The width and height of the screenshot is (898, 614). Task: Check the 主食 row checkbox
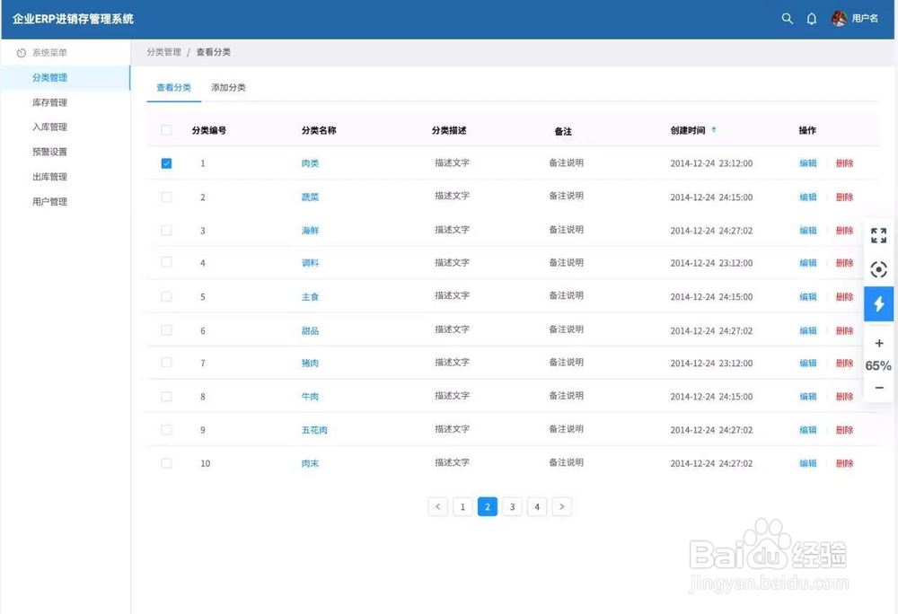point(166,296)
